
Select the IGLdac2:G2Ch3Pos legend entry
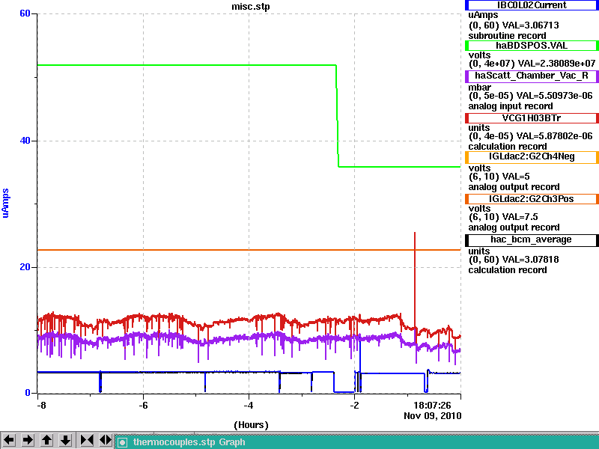[532, 199]
